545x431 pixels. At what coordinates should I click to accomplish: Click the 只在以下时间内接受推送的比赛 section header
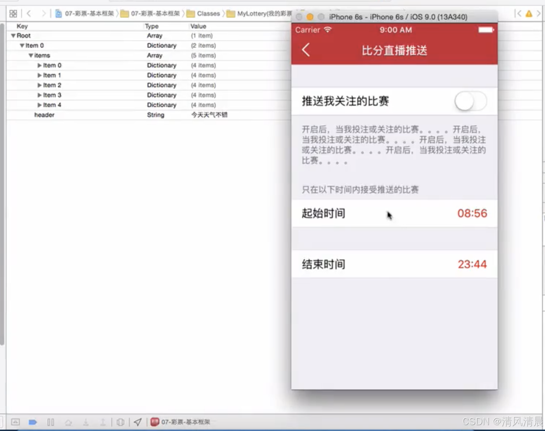[360, 189]
